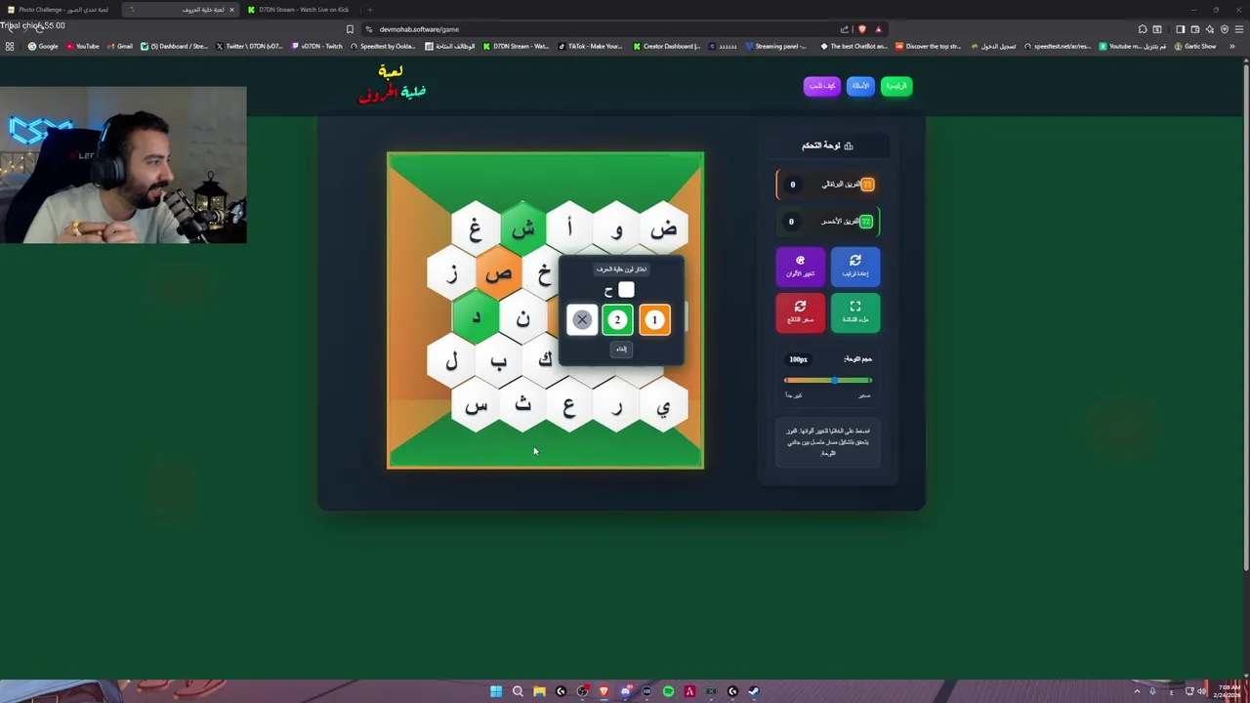Open Spotify from taskbar
The width and height of the screenshot is (1250, 703).
668,691
